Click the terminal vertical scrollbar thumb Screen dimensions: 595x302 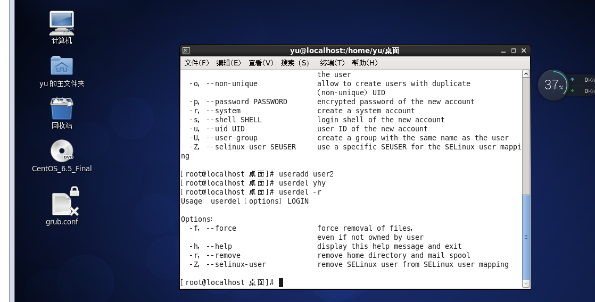(x=526, y=237)
